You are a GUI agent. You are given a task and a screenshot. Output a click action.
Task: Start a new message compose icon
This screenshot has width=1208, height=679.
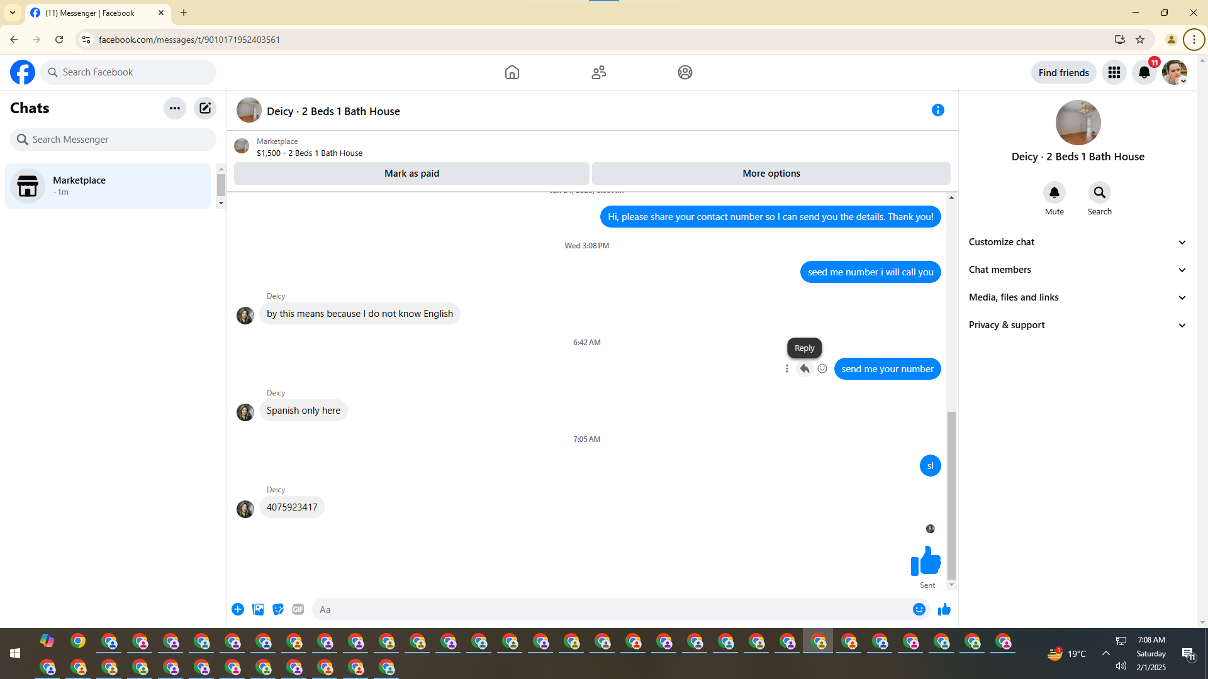[205, 108]
